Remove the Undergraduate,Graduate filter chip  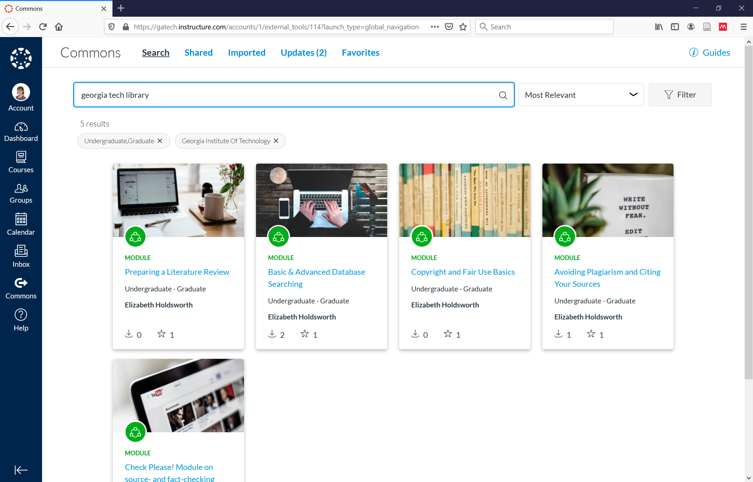[160, 141]
